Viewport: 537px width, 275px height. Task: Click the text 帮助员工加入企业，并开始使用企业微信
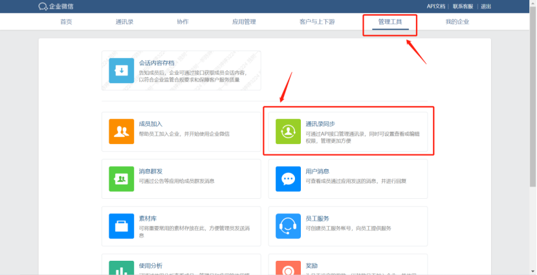184,134
